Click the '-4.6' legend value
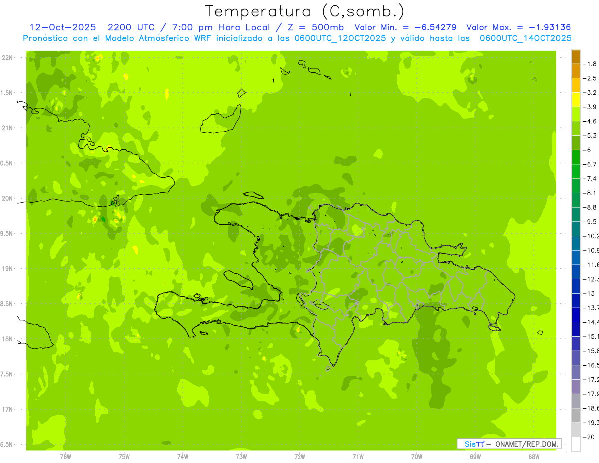The image size is (599, 463). 591,121
